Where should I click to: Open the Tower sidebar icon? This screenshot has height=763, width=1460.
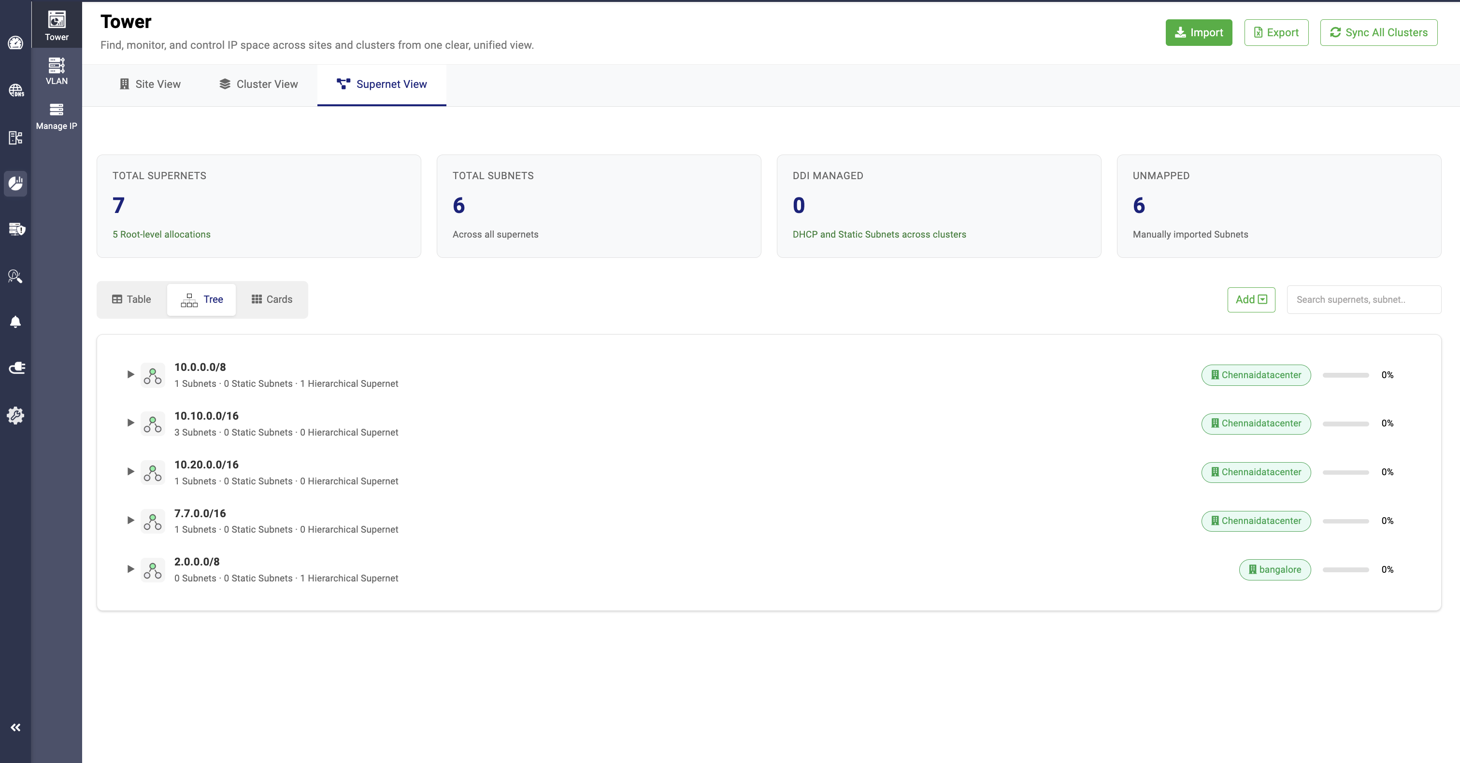point(56,26)
